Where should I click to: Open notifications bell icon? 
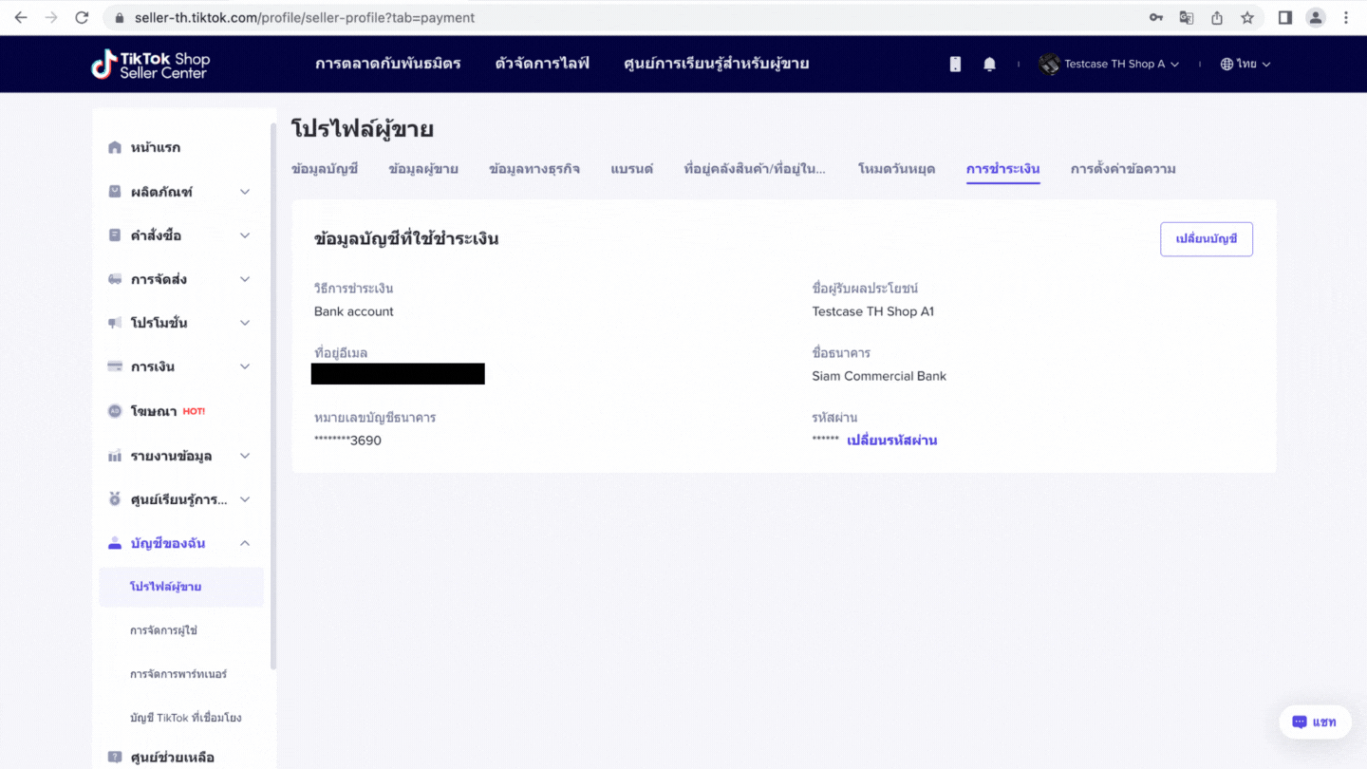pos(989,64)
